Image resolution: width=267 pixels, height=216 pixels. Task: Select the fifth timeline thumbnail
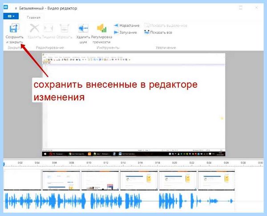tap(178, 179)
